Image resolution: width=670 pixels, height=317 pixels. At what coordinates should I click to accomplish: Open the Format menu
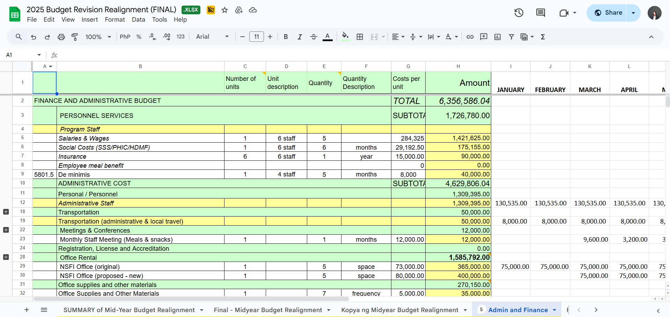(115, 20)
